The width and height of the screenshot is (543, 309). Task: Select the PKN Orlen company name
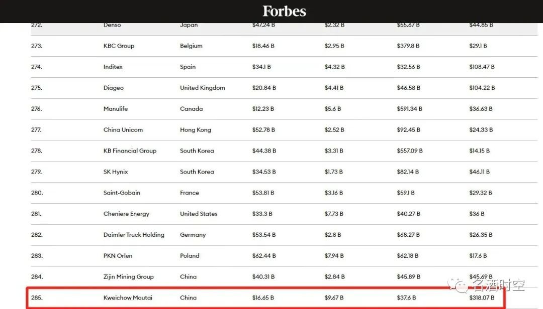[118, 256]
